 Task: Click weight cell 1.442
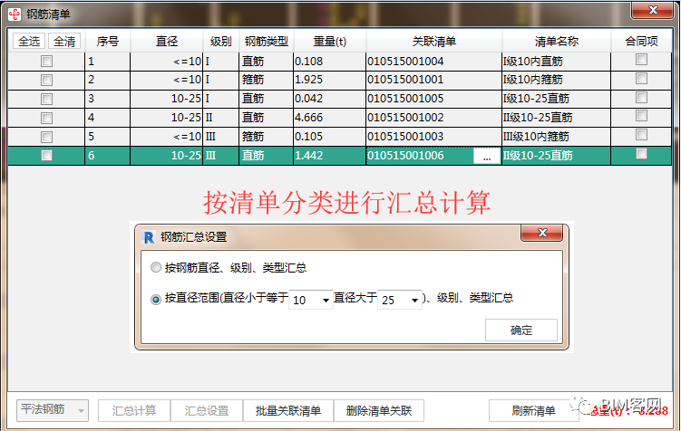pos(330,156)
